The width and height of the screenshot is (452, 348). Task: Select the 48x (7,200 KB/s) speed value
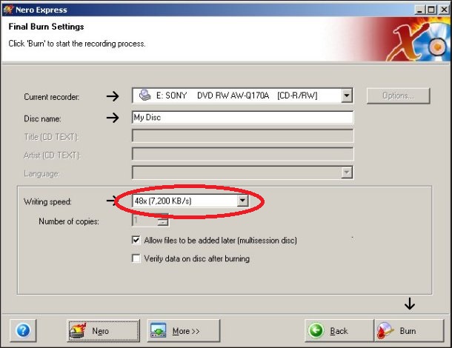(x=163, y=201)
